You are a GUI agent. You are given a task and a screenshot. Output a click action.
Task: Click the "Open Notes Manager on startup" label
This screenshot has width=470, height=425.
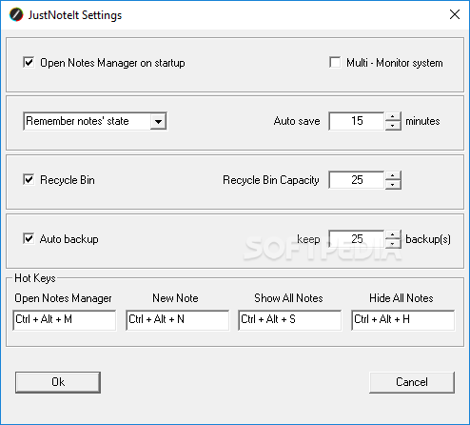[112, 63]
